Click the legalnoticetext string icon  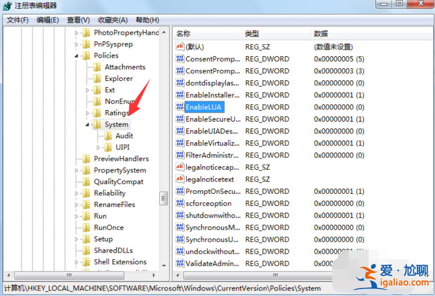(x=180, y=179)
